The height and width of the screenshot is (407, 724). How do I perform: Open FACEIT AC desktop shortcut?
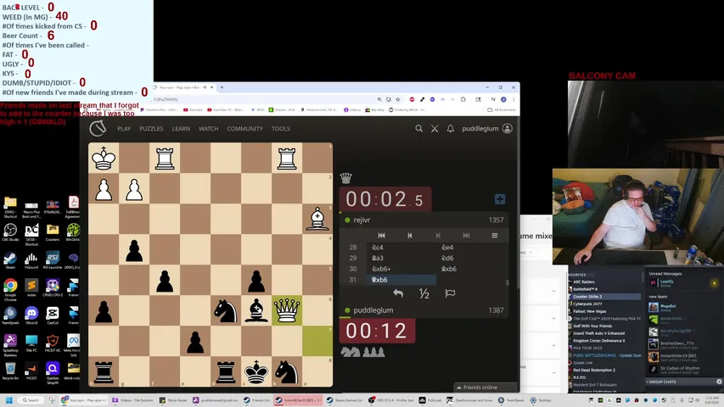[x=53, y=343]
